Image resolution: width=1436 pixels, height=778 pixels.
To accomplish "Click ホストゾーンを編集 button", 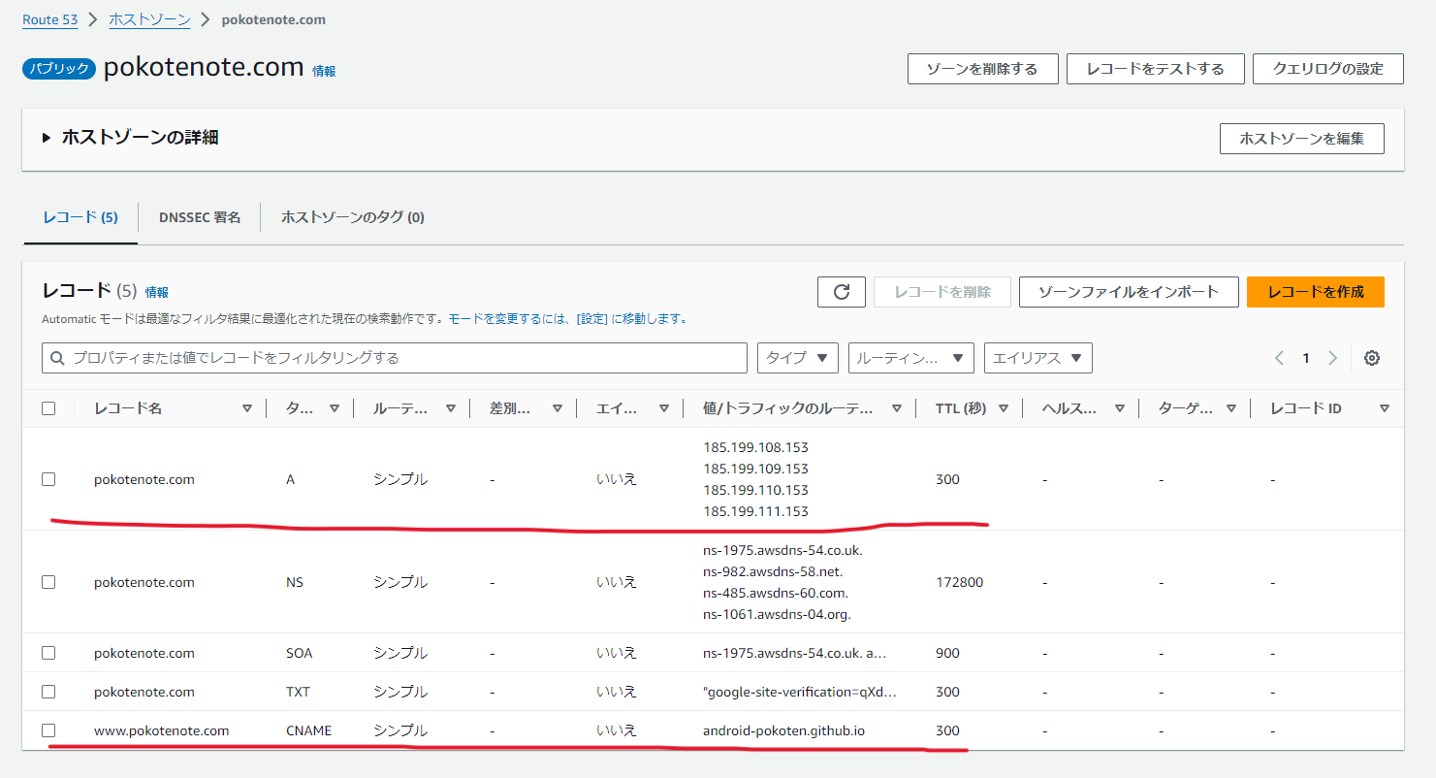I will point(1302,139).
